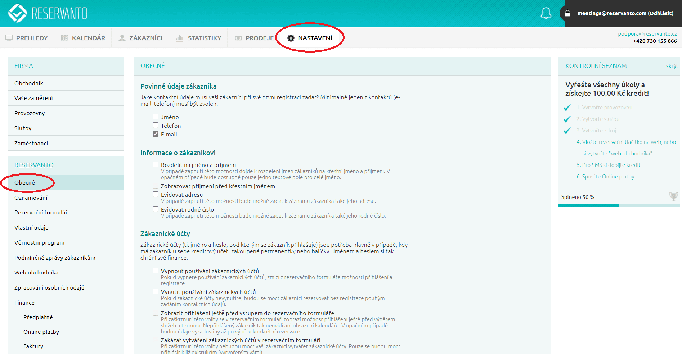
Task: Click the Splněno 50% progress bar
Action: pyautogui.click(x=619, y=205)
